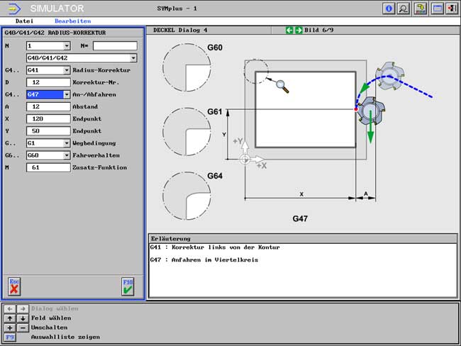Click the F9 Auswahlliste zeigen key

(x=10, y=337)
